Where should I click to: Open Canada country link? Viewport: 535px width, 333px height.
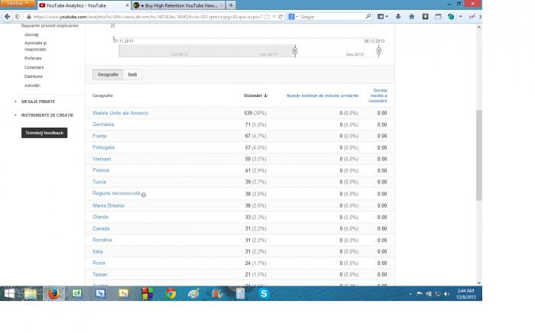click(x=101, y=228)
